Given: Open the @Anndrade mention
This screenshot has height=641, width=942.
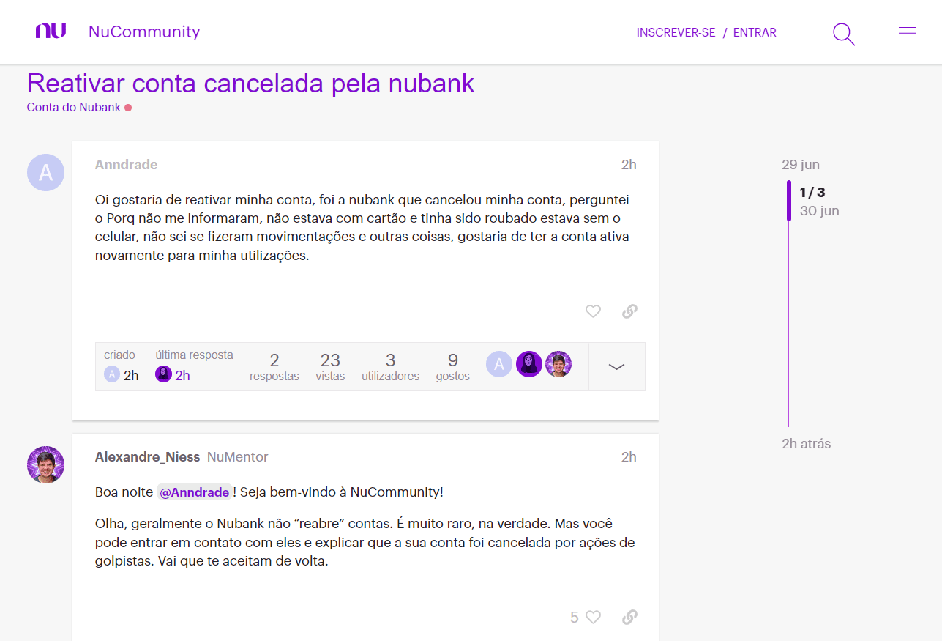Looking at the screenshot, I should (x=194, y=492).
